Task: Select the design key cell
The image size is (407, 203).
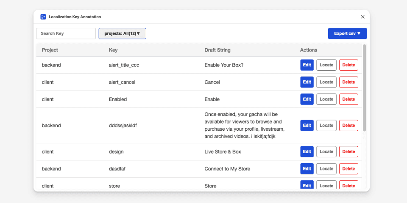Action: 116,152
